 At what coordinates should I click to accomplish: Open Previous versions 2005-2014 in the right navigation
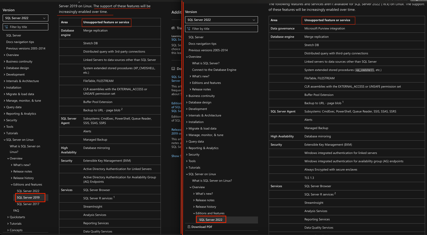[x=208, y=50]
